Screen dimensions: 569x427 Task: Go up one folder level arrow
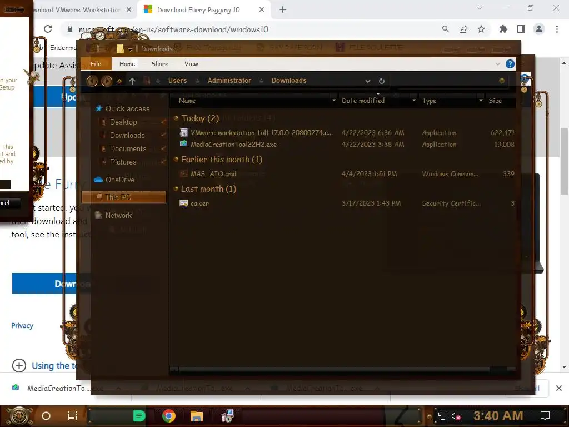(x=132, y=81)
